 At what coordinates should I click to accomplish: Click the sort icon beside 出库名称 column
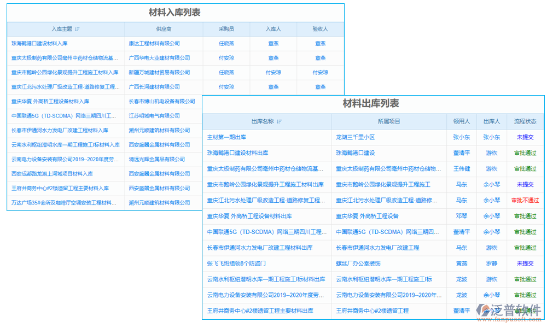[x=280, y=121]
